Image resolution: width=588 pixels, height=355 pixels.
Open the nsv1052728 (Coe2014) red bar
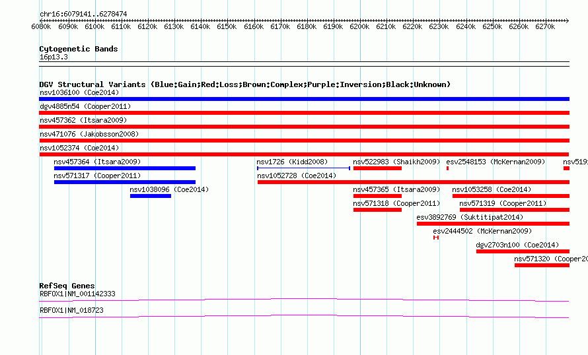pyautogui.click(x=414, y=182)
